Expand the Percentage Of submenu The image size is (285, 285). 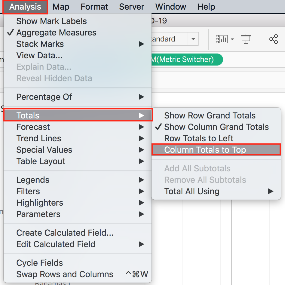[x=44, y=97]
